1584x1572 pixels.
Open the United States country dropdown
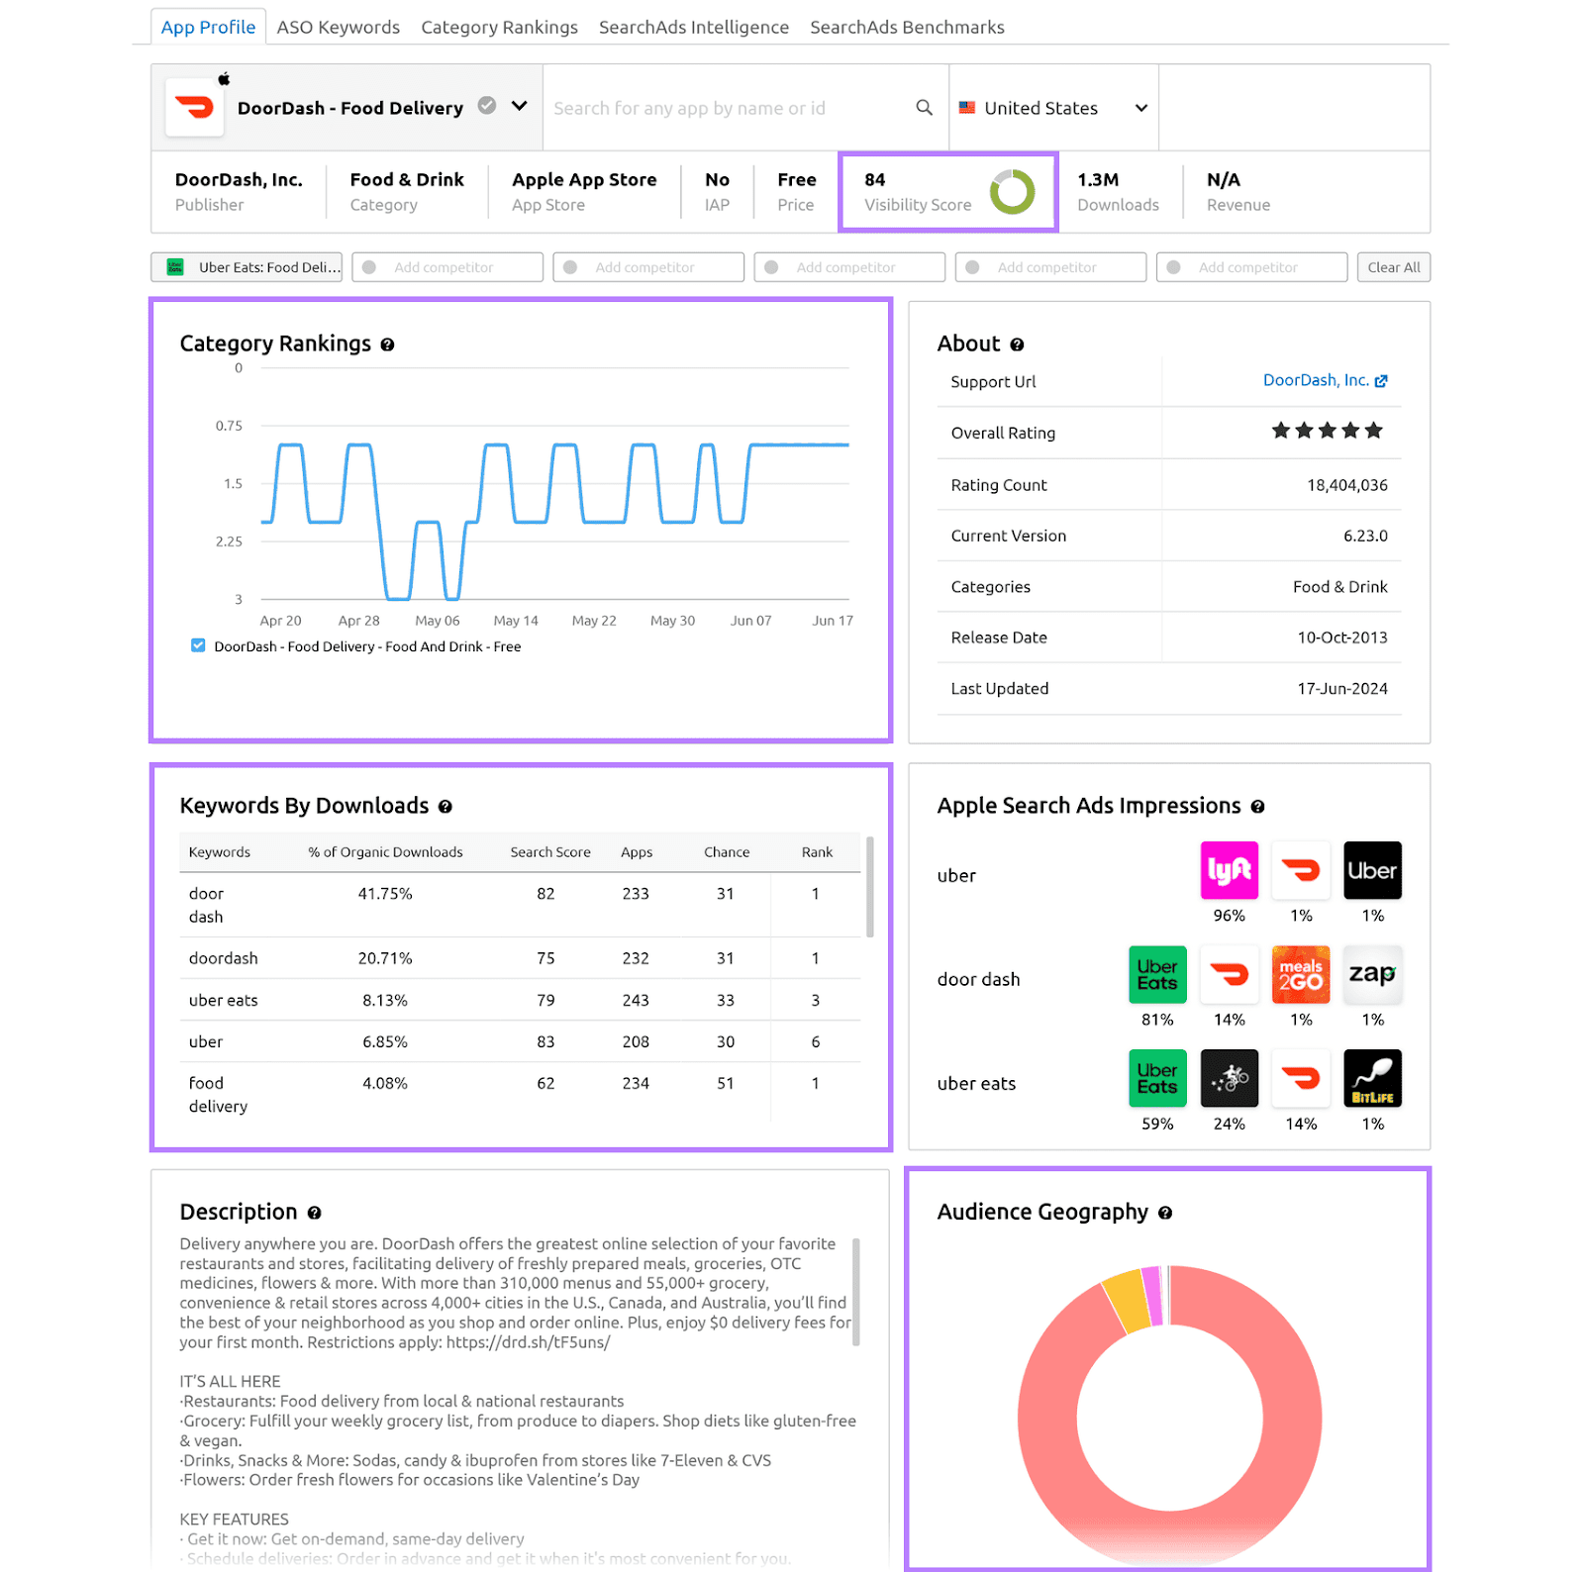pyautogui.click(x=1053, y=108)
